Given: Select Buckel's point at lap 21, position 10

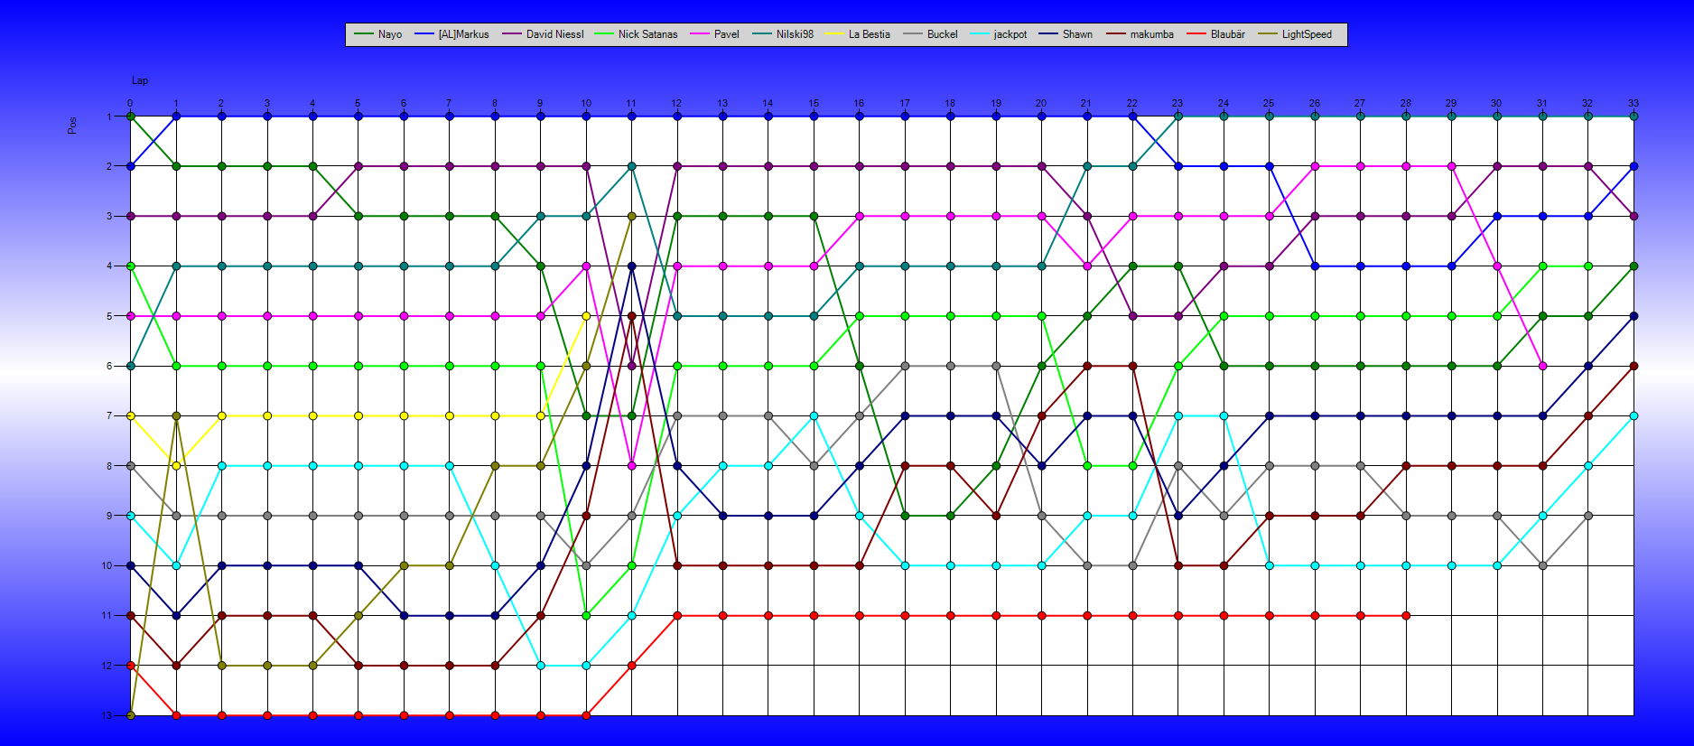Looking at the screenshot, I should 1087,565.
